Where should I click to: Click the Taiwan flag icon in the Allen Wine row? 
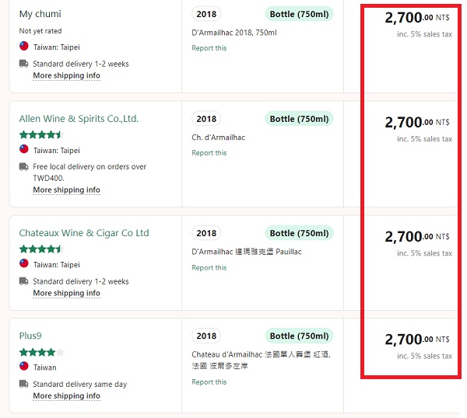click(x=24, y=149)
